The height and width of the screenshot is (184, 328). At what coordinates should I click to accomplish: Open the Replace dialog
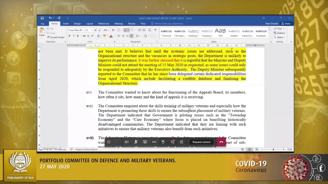(x=280, y=33)
